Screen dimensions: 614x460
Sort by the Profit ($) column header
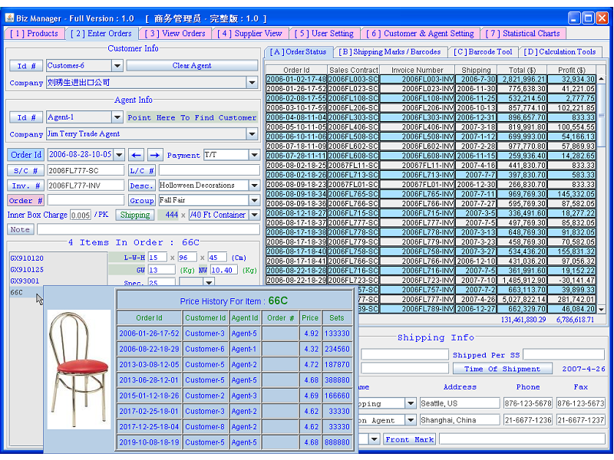coord(571,70)
